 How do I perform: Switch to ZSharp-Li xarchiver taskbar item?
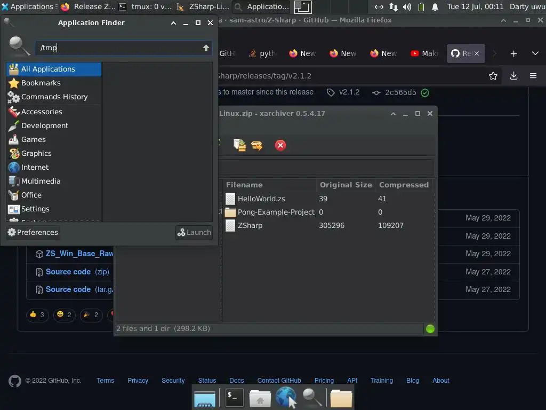(203, 6)
